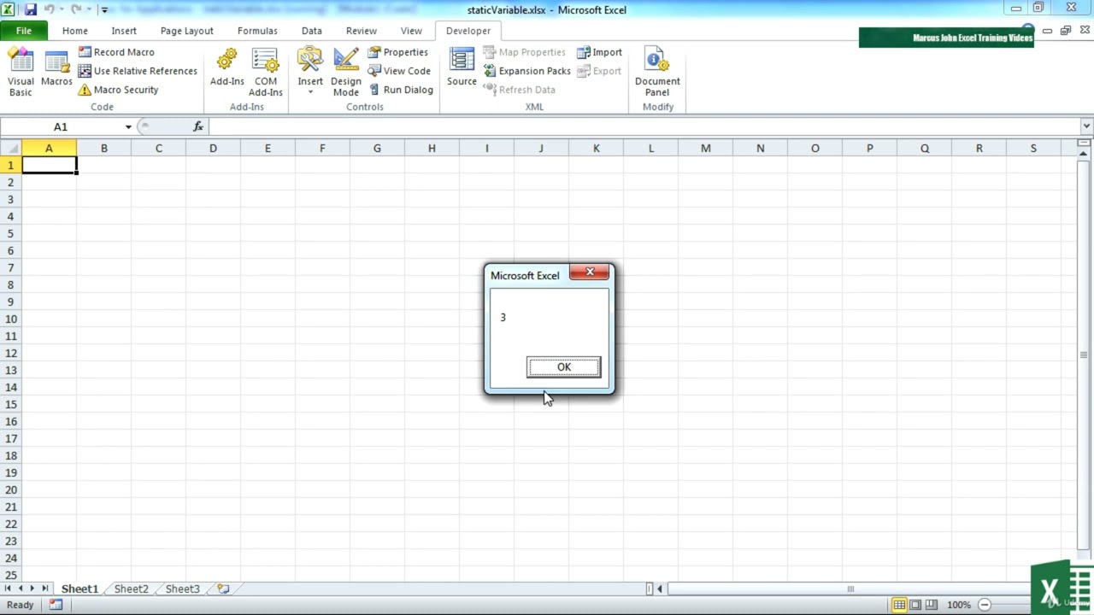1094x615 pixels.
Task: Switch to Normal view
Action: click(899, 605)
